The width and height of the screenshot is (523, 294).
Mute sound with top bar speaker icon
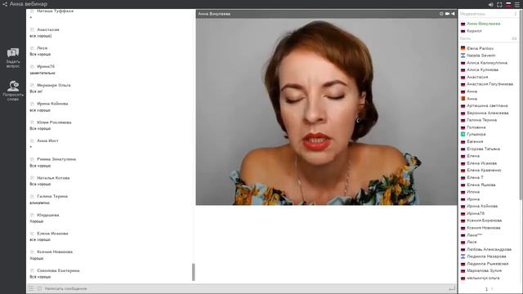pyautogui.click(x=490, y=5)
